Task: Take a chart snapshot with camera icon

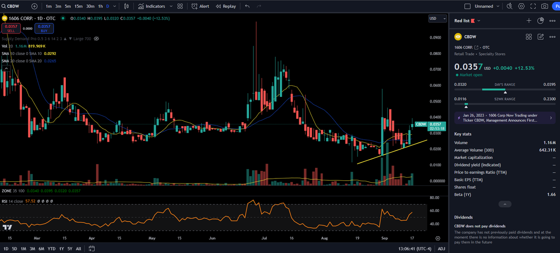Action: pyautogui.click(x=545, y=6)
